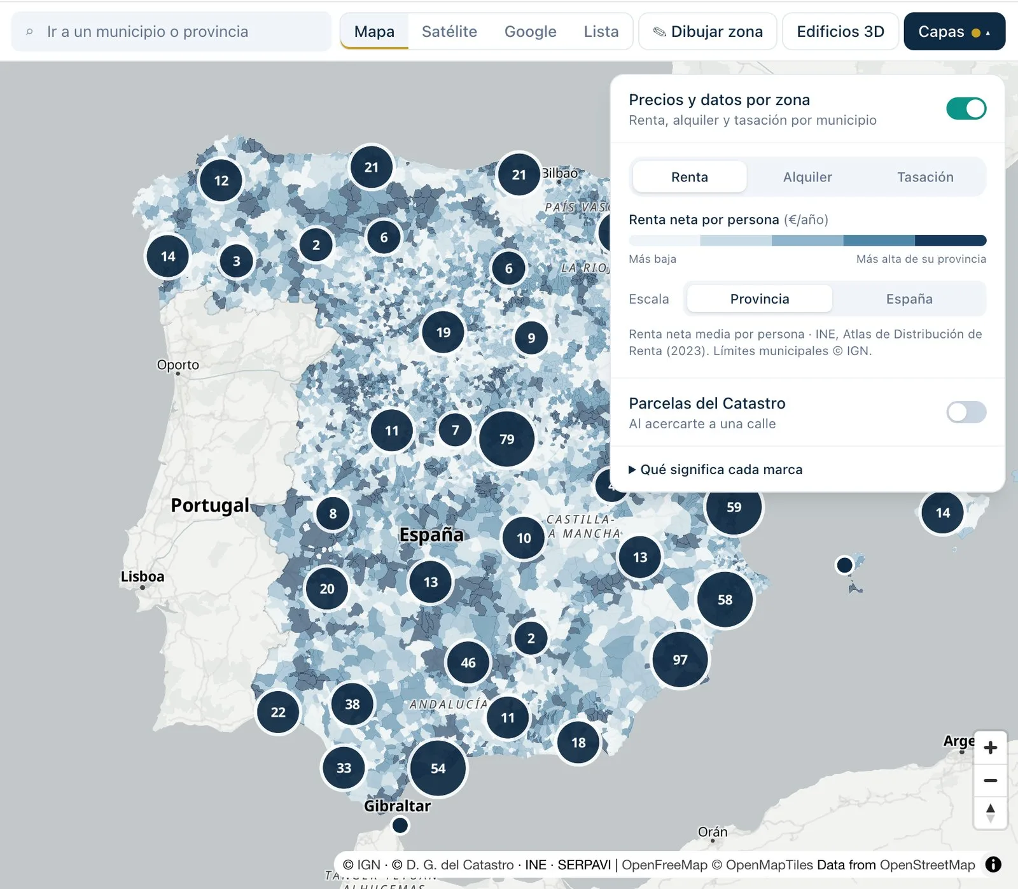Screen dimensions: 1018x889
Task: Switch the scale to España
Action: coord(909,299)
